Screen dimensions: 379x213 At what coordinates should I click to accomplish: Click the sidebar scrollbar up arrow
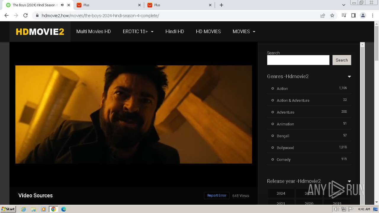click(362, 45)
